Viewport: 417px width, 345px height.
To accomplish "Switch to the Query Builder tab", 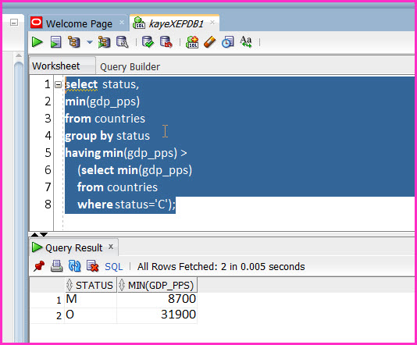I will pos(130,66).
